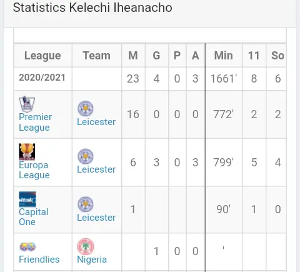Click the Europa League trophy icon
This screenshot has height=272, width=300.
pyautogui.click(x=27, y=152)
